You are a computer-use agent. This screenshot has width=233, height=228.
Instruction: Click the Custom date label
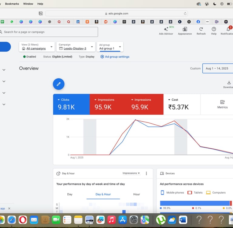pyautogui.click(x=195, y=68)
